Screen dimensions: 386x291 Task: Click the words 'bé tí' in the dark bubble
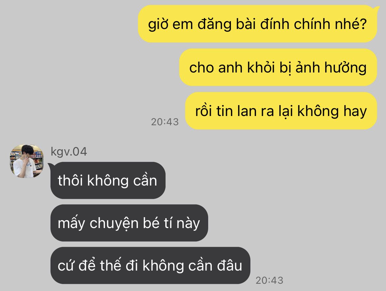click(x=157, y=223)
